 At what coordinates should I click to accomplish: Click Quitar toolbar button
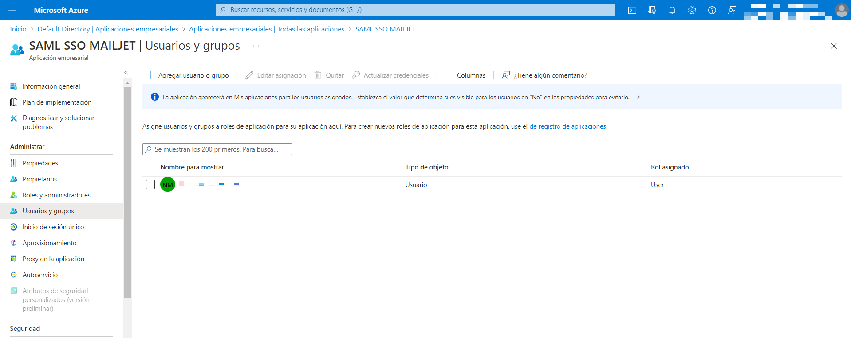coord(329,75)
